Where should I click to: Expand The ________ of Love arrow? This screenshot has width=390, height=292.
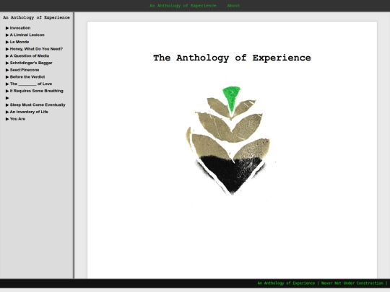(7, 84)
